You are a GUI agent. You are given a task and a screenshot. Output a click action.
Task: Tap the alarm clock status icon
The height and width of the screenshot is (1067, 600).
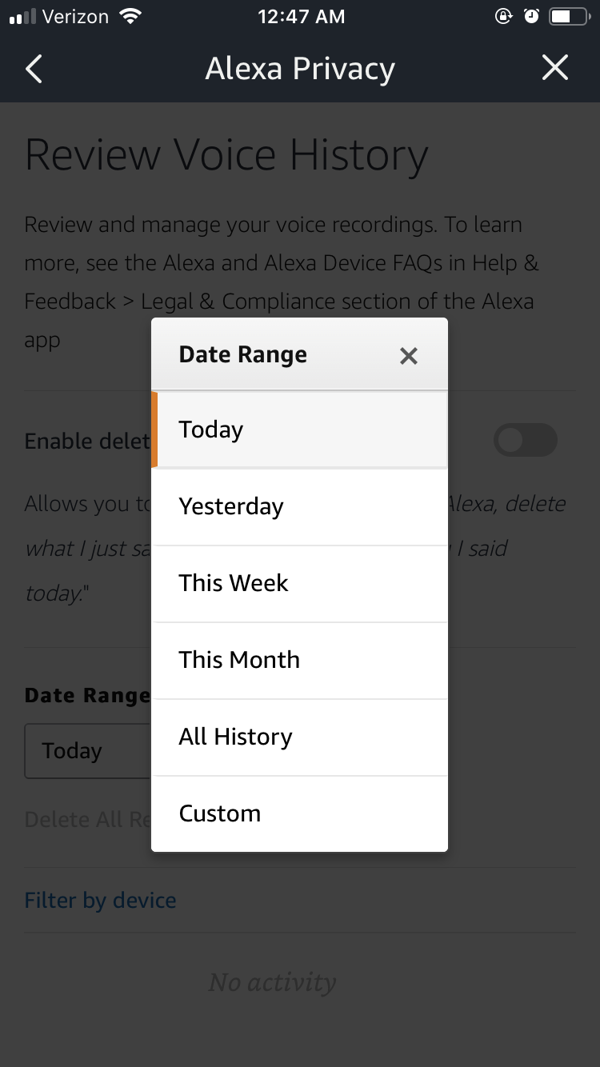531,14
